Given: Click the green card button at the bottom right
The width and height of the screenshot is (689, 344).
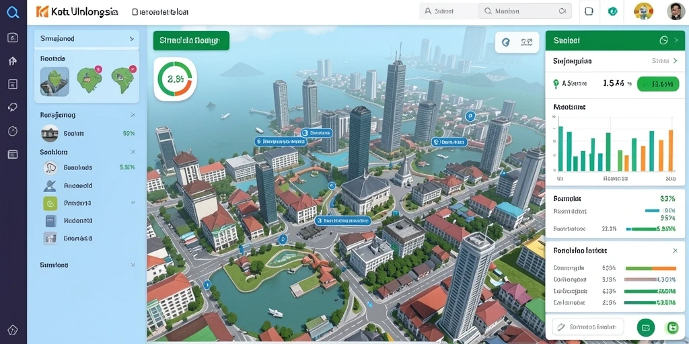Looking at the screenshot, I should tap(646, 327).
